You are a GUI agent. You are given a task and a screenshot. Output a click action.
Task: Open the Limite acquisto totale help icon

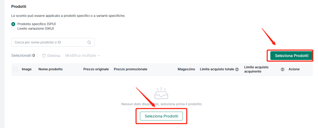(237, 70)
